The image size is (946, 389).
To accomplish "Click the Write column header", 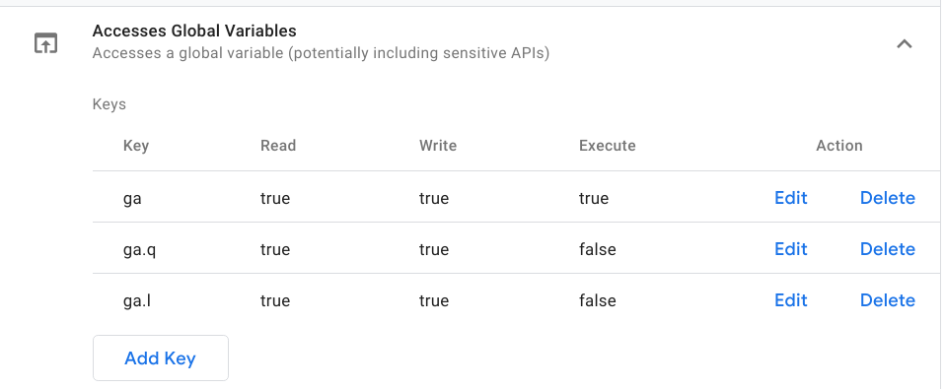I will coord(438,146).
